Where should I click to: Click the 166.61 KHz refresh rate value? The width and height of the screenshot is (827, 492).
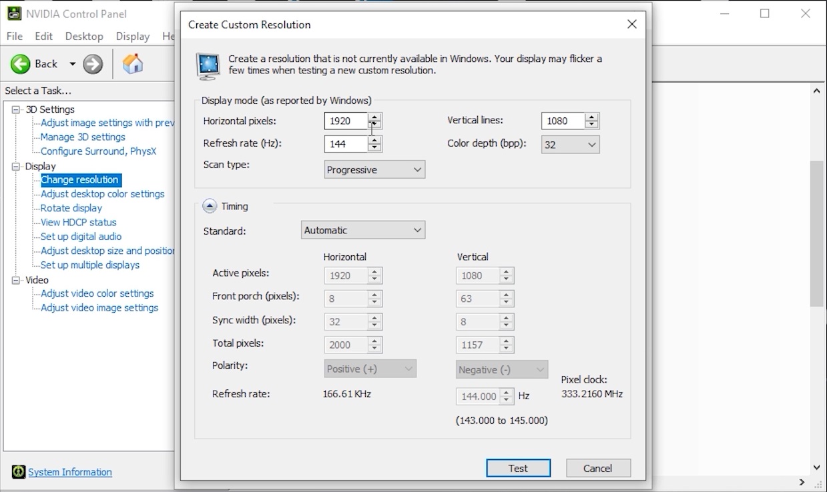pos(347,394)
